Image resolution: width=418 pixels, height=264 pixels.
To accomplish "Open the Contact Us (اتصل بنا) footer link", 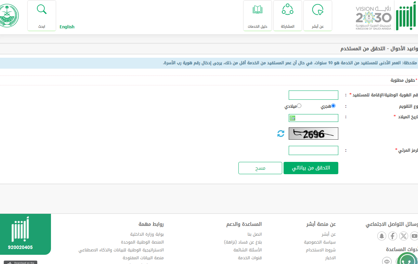I will point(254,234).
